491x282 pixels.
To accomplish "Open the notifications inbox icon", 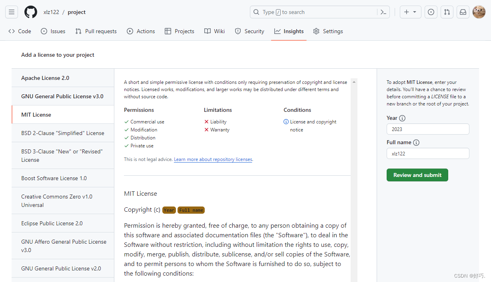I will (463, 12).
